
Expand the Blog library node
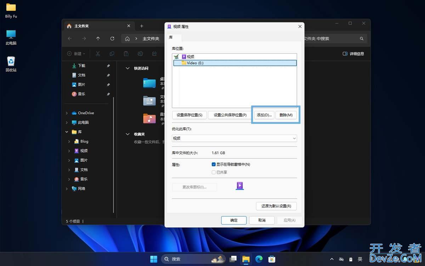tap(69, 141)
